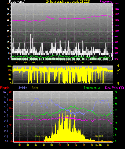Image resolution: width=125 pixels, height=149 pixels.
Task: Click the 45 wind speed axis value
Action: click(x=8, y=9)
